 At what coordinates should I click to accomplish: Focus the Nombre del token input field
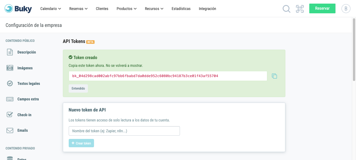124,131
